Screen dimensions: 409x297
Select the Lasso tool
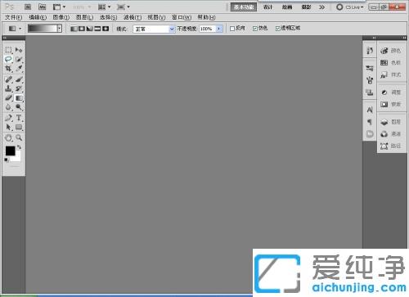[8, 59]
